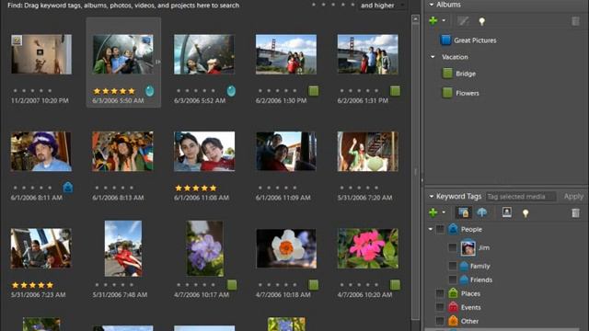Click the trash icon in Albums toolbar

pyautogui.click(x=575, y=21)
